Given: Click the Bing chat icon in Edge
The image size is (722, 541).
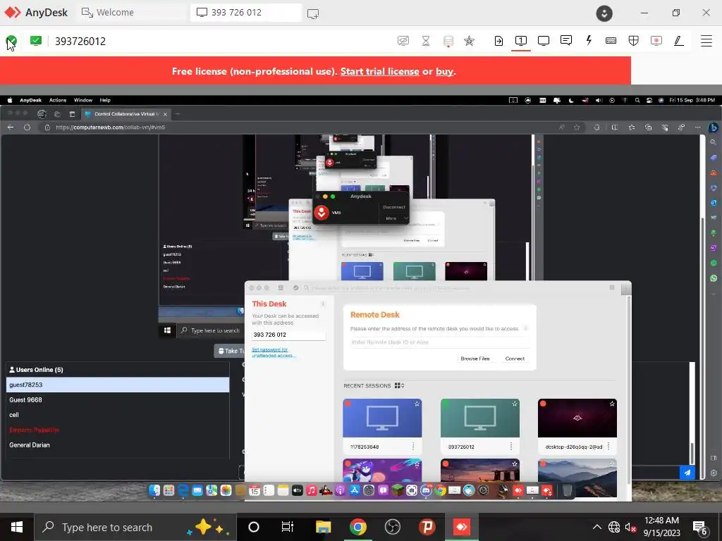Looking at the screenshot, I should click(714, 127).
